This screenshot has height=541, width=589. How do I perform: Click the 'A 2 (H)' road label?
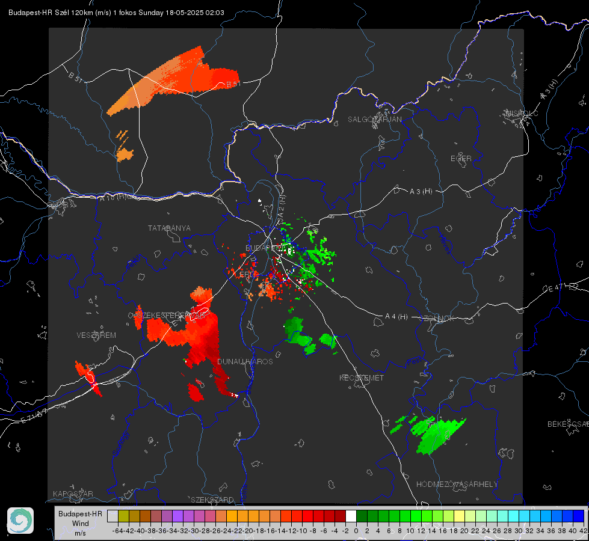pos(282,206)
